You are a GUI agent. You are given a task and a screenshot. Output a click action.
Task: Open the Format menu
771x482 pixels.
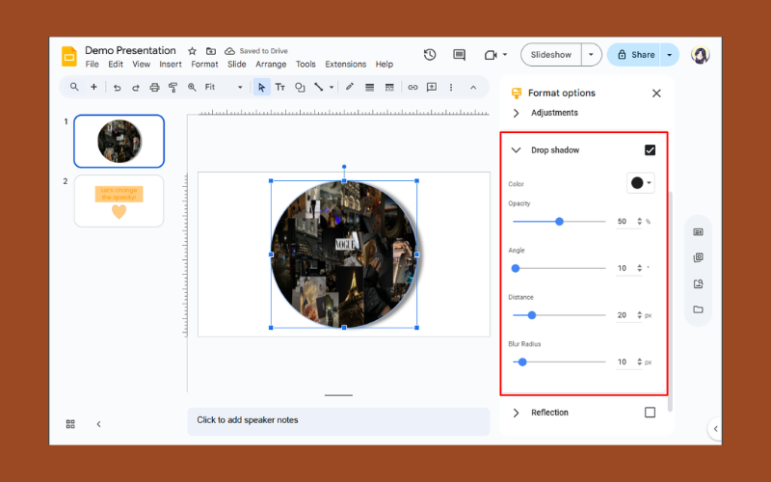[204, 65]
